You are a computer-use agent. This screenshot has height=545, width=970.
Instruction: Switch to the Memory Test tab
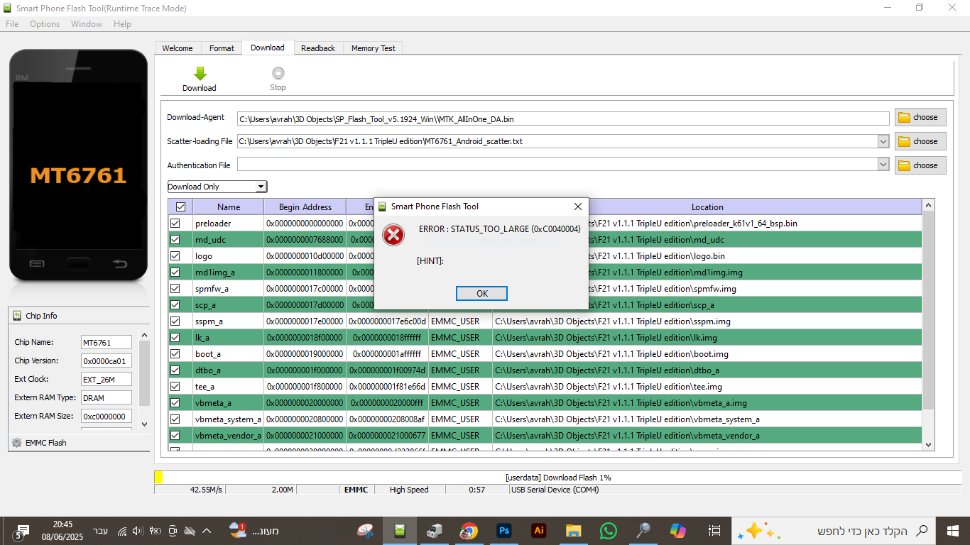374,48
